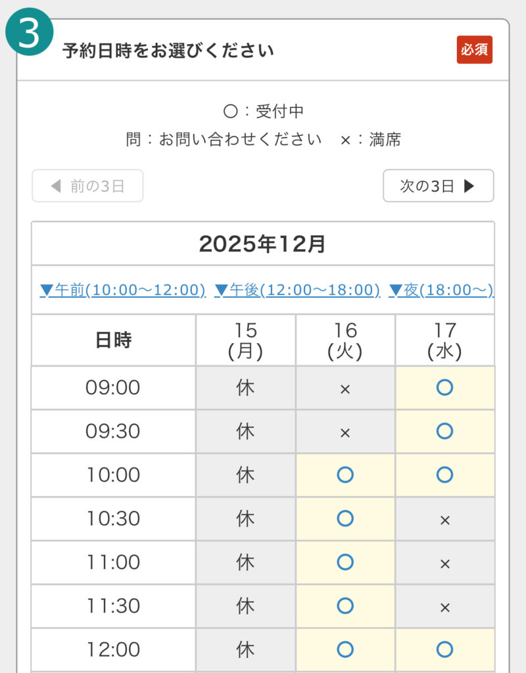Click the 前の3日 previous button
The width and height of the screenshot is (526, 673).
point(87,186)
